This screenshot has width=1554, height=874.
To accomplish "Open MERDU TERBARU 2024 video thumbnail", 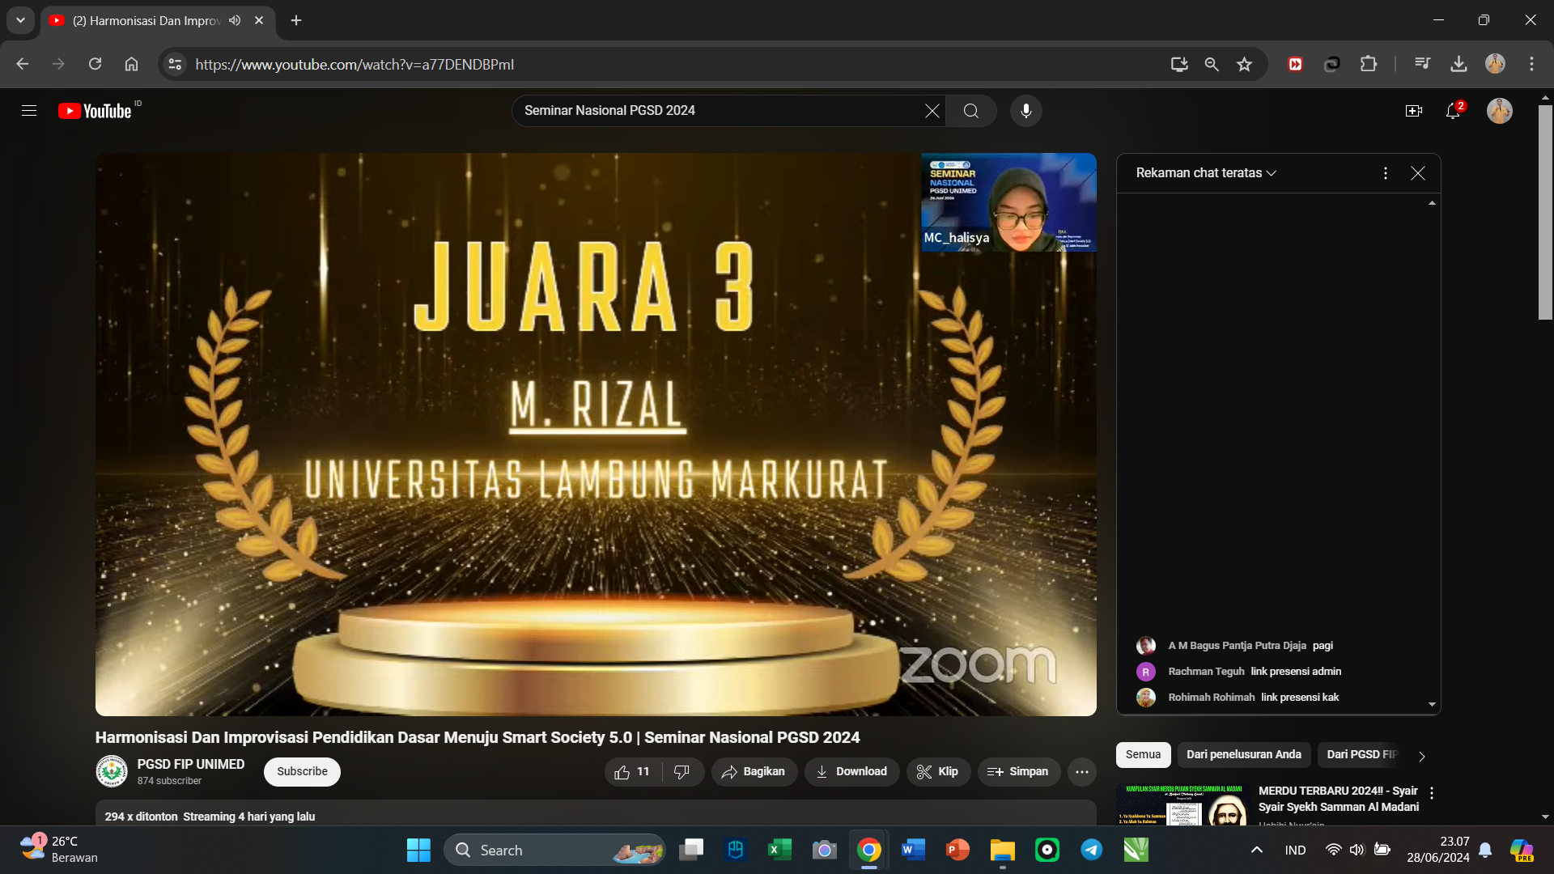I will [1184, 804].
